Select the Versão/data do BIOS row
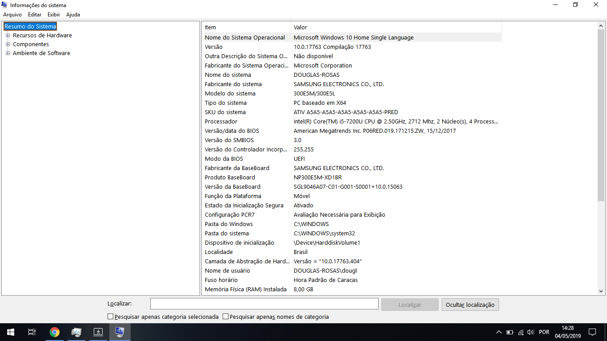Image resolution: width=607 pixels, height=341 pixels. point(352,131)
